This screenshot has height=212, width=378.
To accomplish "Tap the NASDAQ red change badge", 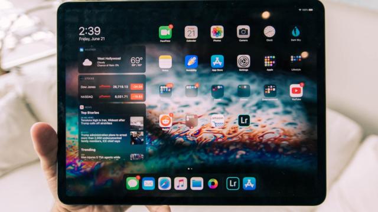I will point(137,97).
